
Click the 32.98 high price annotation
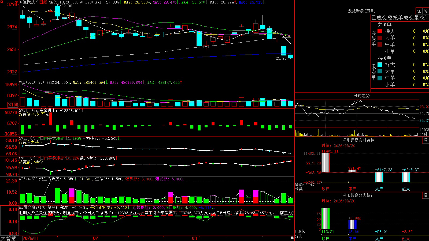coord(66,6)
